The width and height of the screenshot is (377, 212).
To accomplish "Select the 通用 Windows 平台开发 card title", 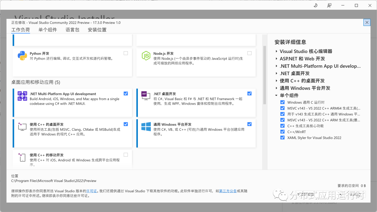I will 172,124.
